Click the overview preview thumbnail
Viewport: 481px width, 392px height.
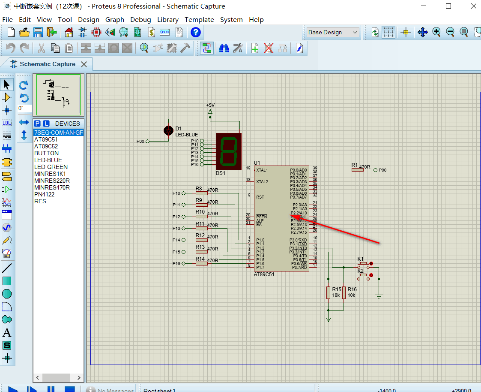[58, 95]
